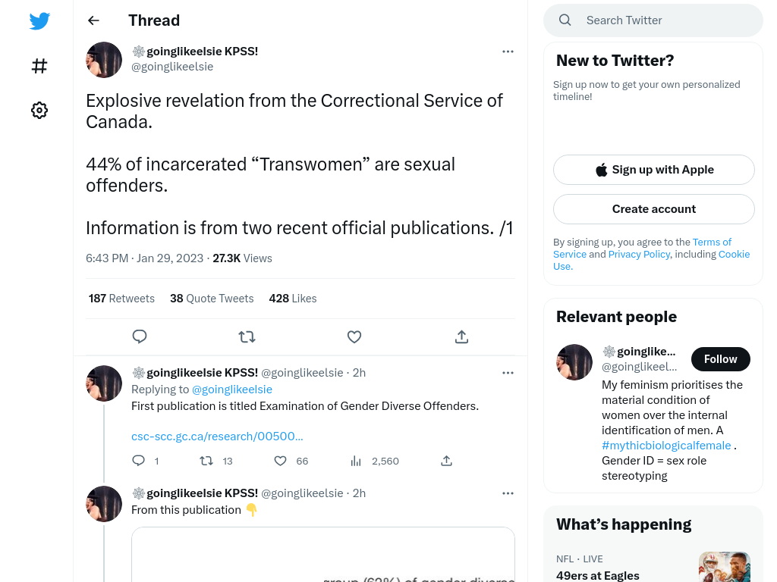Click Sign up with Apple button
Screen dimensions: 777x582
coord(653,170)
